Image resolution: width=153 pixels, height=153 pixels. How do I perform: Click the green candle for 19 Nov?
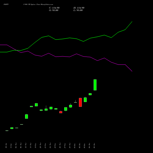click(x=36, y=105)
